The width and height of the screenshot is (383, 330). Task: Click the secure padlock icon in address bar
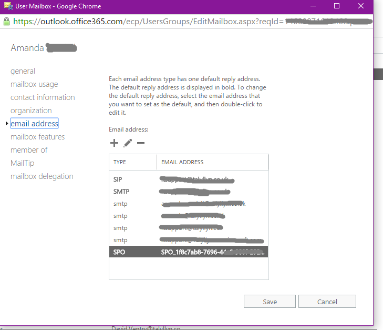tap(7, 22)
